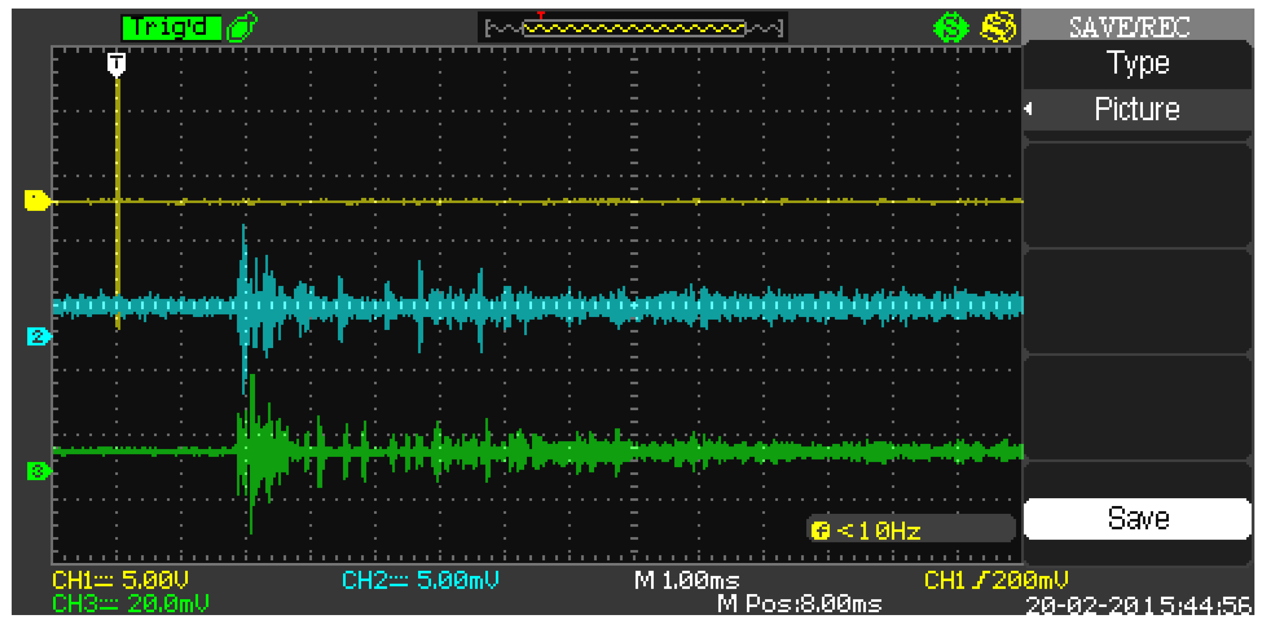Click the trigger position T marker

116,64
